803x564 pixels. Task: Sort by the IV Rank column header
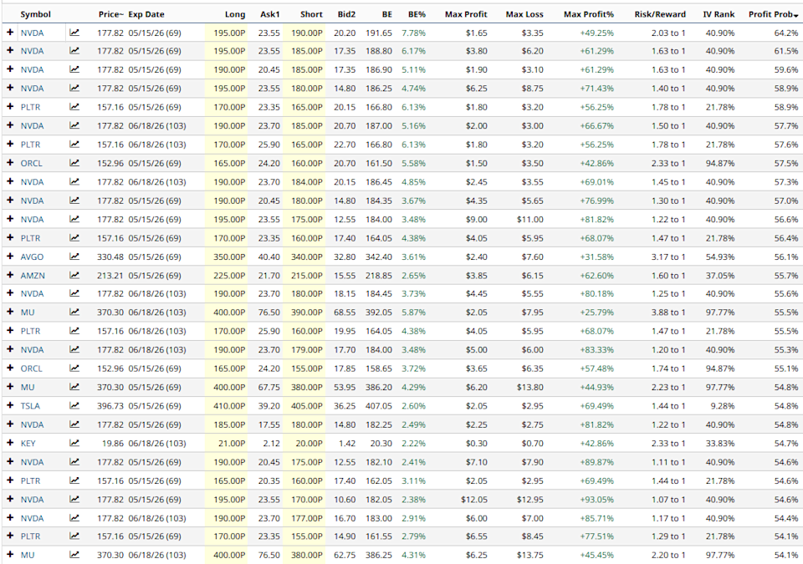(719, 14)
